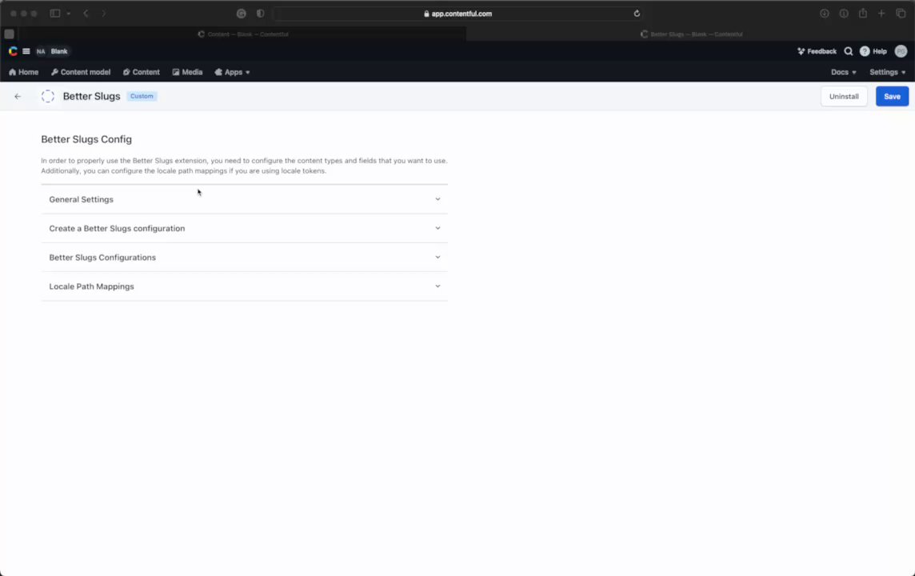Reload the page in Safari
Viewport: 915px width, 576px height.
tap(637, 14)
